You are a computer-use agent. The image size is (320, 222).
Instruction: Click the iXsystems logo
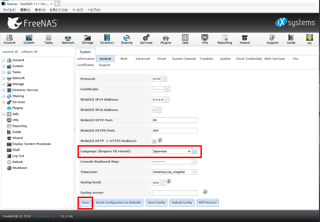coord(295,23)
